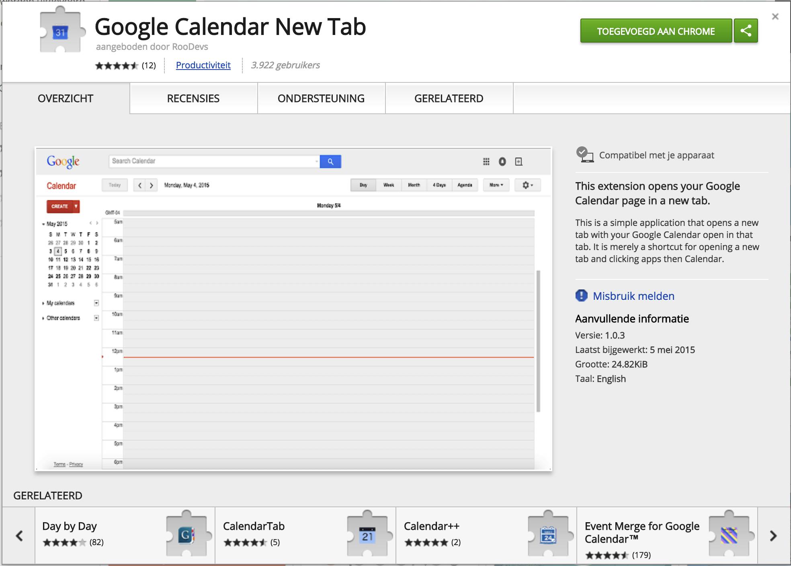Click the report abuse exclamation icon
Image resolution: width=791 pixels, height=566 pixels.
pos(581,296)
